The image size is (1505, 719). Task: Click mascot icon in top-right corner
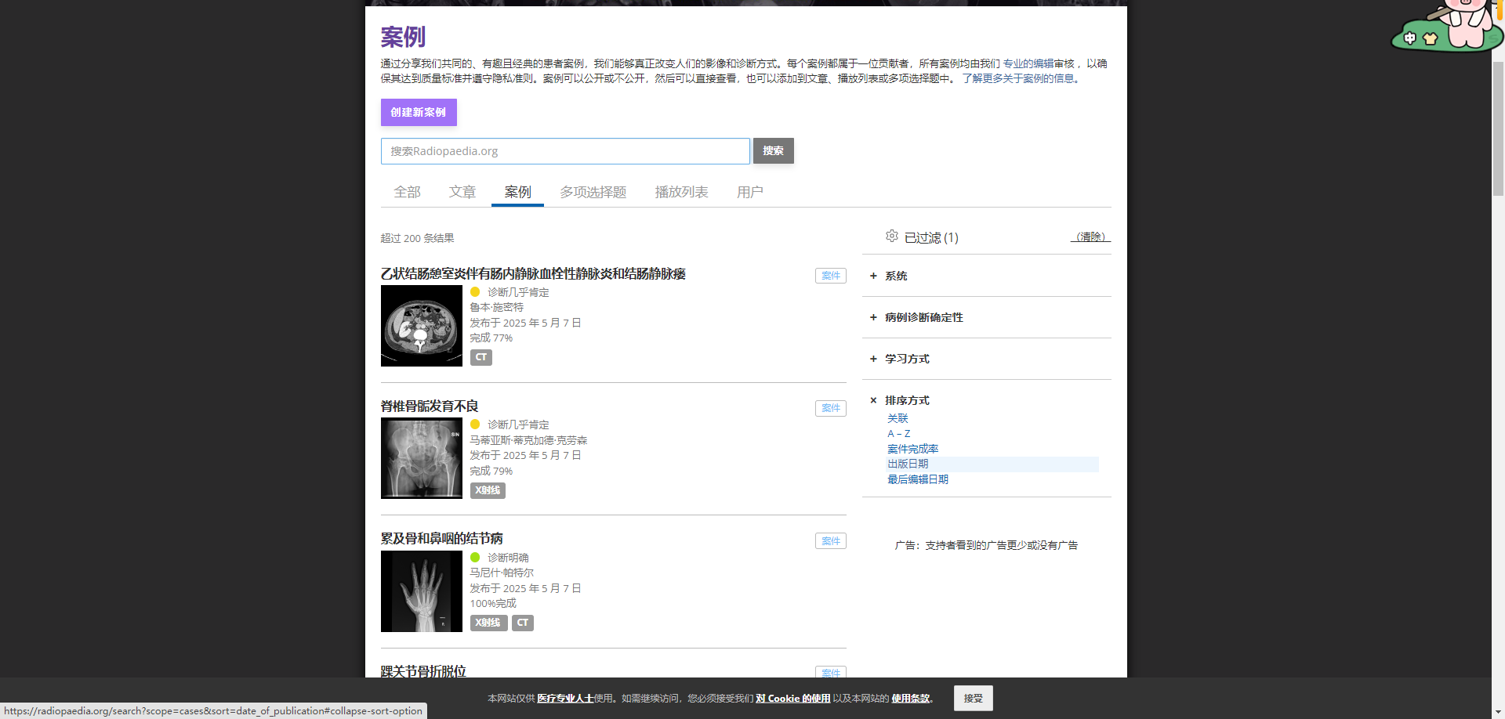(1446, 27)
